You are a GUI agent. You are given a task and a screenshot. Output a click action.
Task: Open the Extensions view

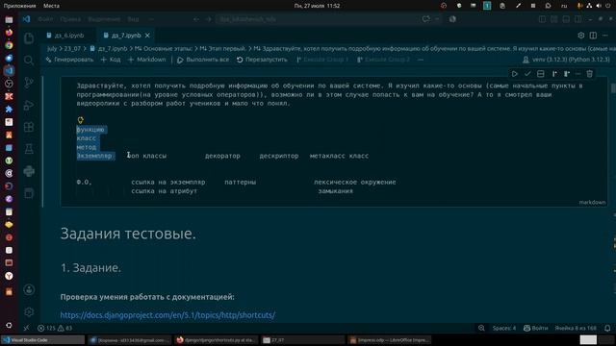click(29, 127)
